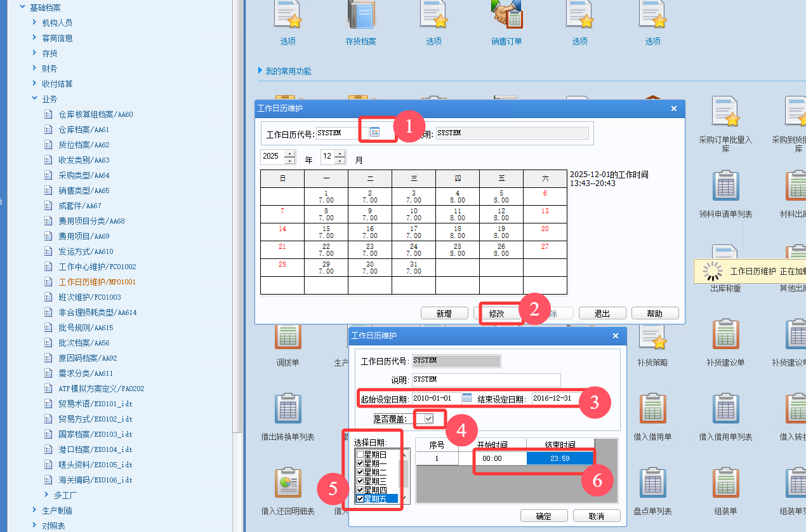
Task: Click the 修改 button
Action: pos(496,314)
